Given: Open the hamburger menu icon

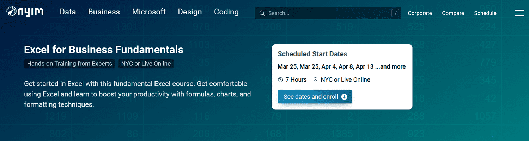Looking at the screenshot, I should click(519, 13).
